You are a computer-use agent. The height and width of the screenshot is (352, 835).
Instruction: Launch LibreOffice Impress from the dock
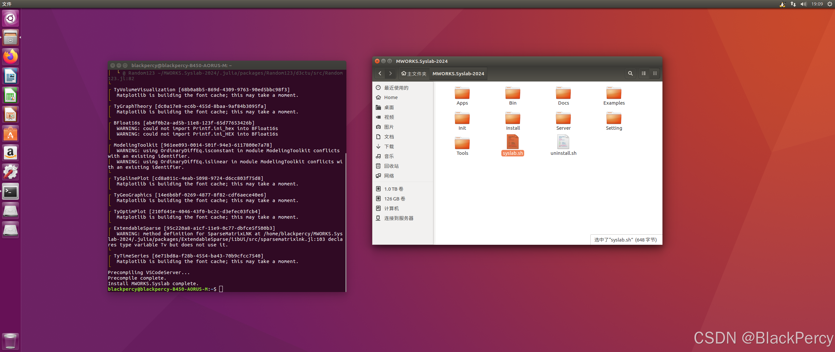pyautogui.click(x=10, y=114)
